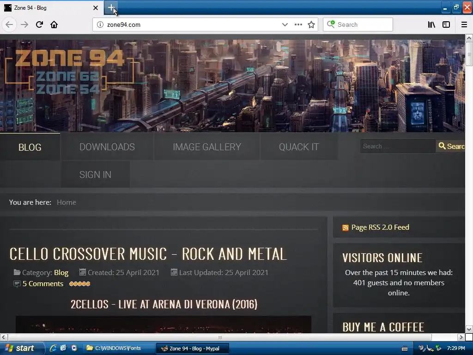Click the 2CELLOS - Live at Arena di Verona heading
Image resolution: width=473 pixels, height=355 pixels.
[164, 304]
